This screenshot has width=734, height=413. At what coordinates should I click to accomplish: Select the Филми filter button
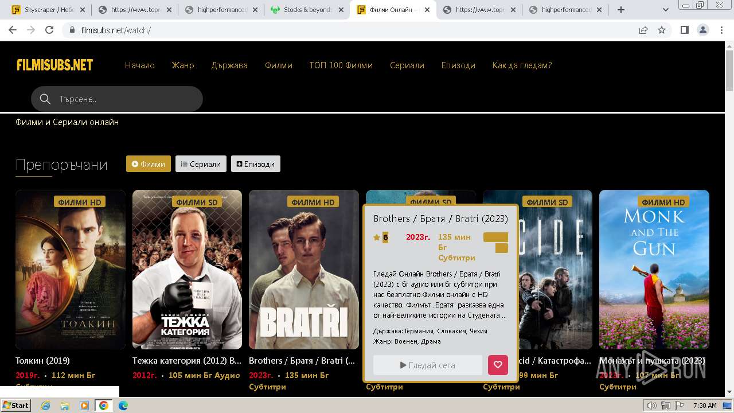point(149,164)
